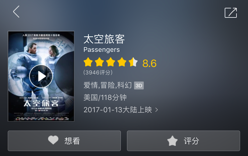
Task: Open the Passengers movie poster thumbnail
Action: click(x=41, y=76)
